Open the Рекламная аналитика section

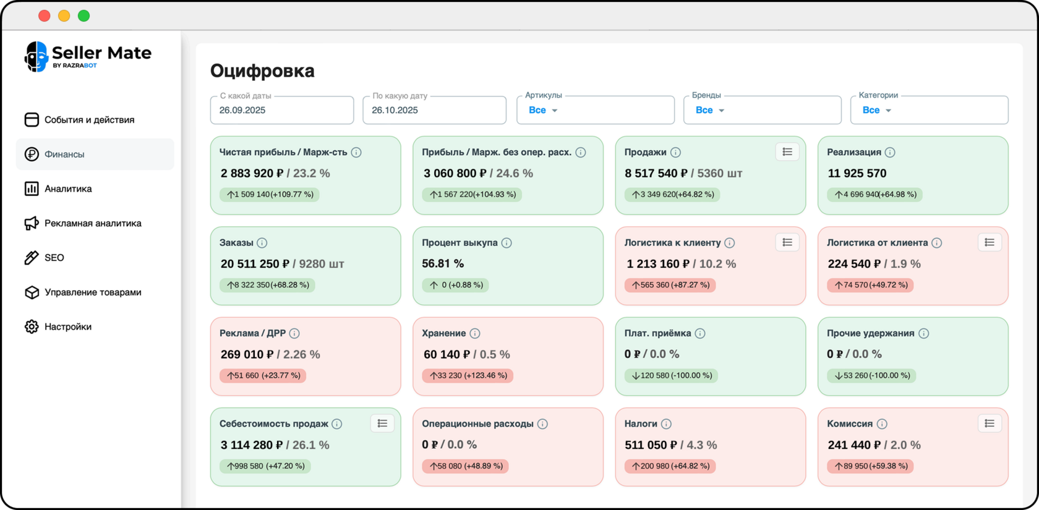(93, 223)
